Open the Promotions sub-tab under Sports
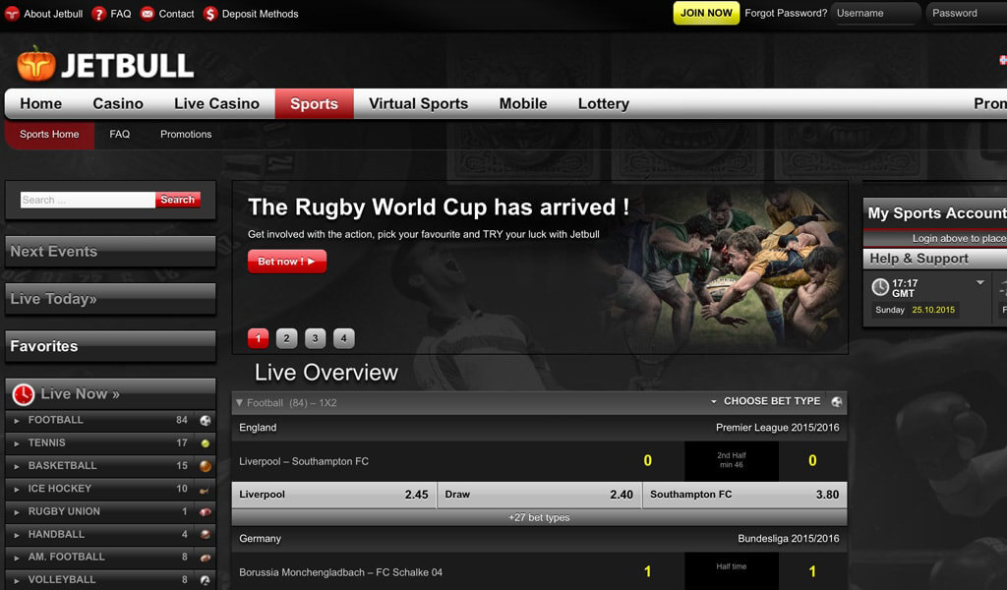The image size is (1007, 590). click(x=186, y=134)
